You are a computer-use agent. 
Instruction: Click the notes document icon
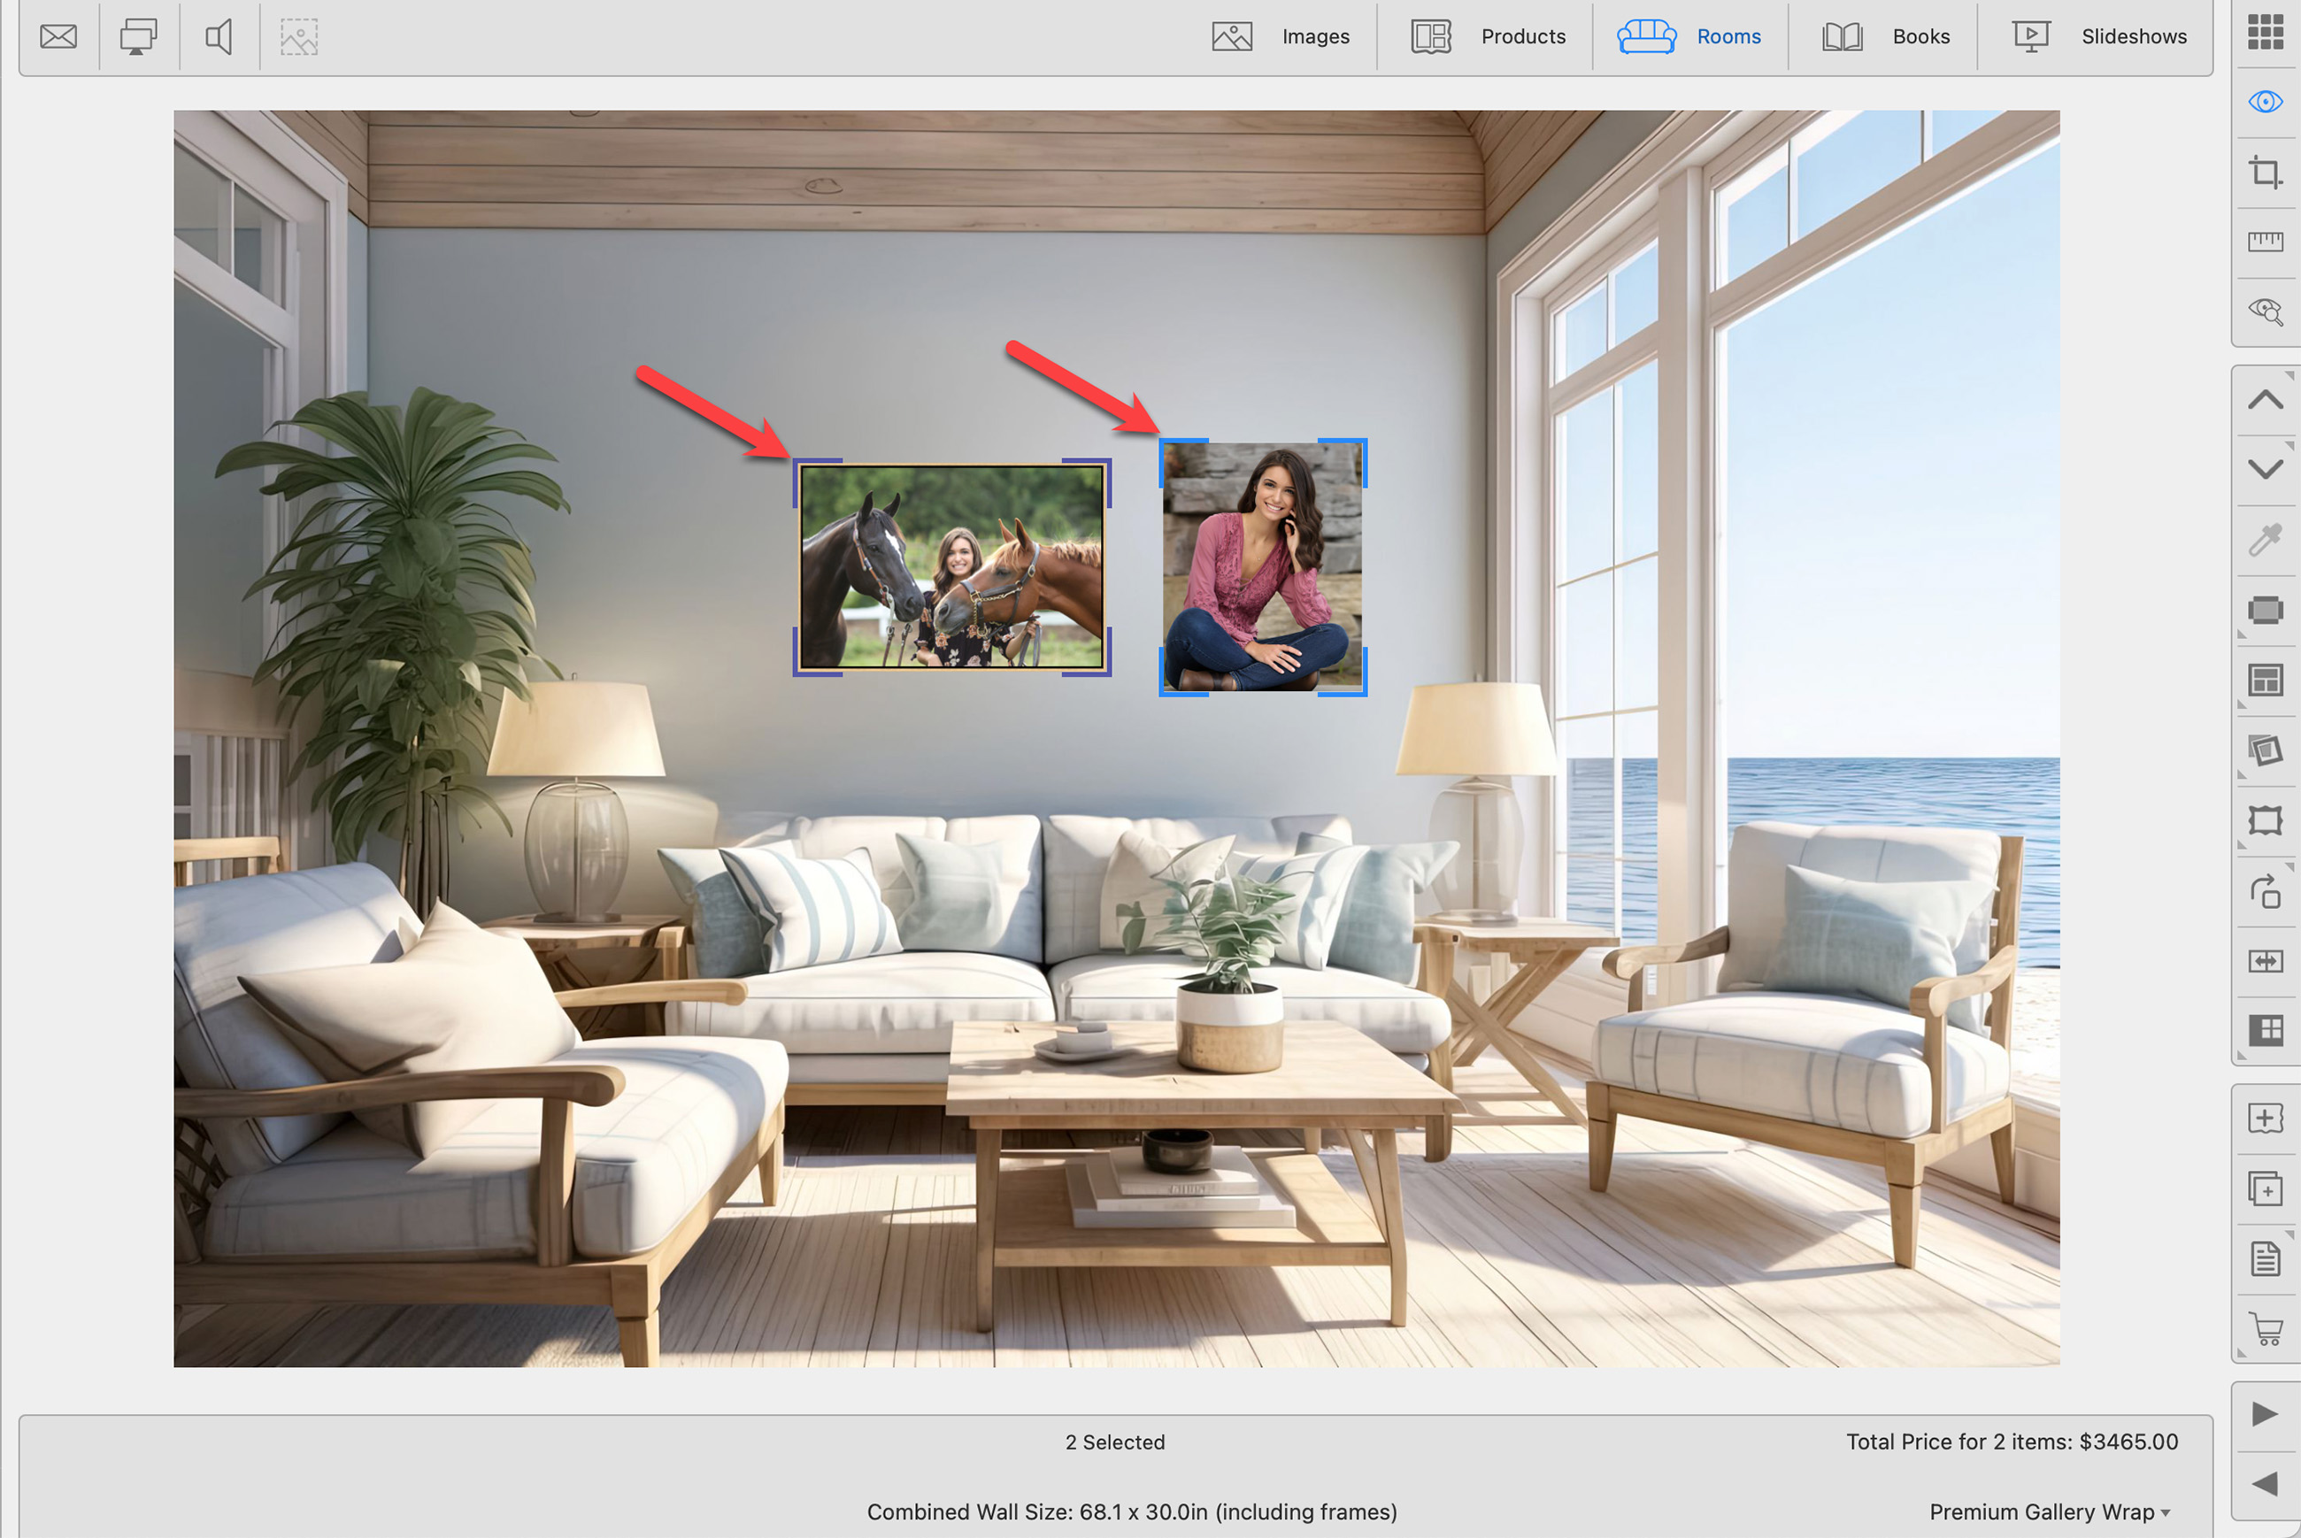click(x=2265, y=1258)
